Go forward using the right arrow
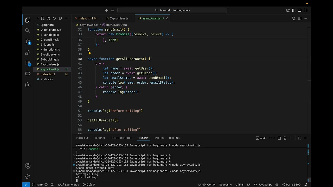This screenshot has height=187, width=333. pos(113,10)
